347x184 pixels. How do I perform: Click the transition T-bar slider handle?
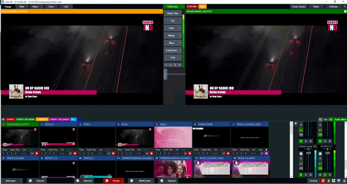(x=165, y=74)
